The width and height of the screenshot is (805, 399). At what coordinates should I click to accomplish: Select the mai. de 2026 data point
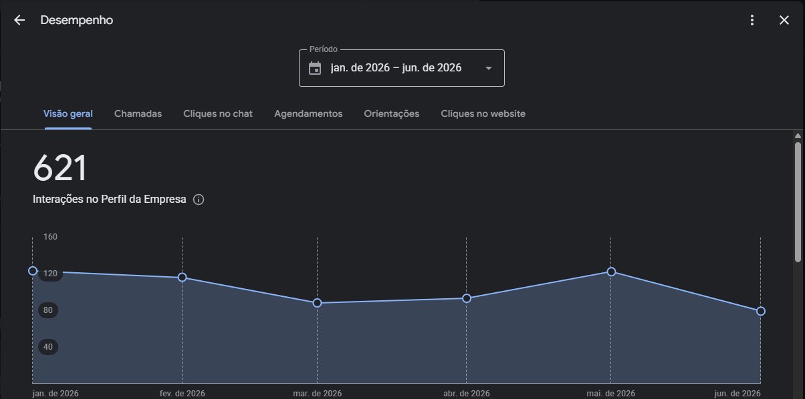611,272
